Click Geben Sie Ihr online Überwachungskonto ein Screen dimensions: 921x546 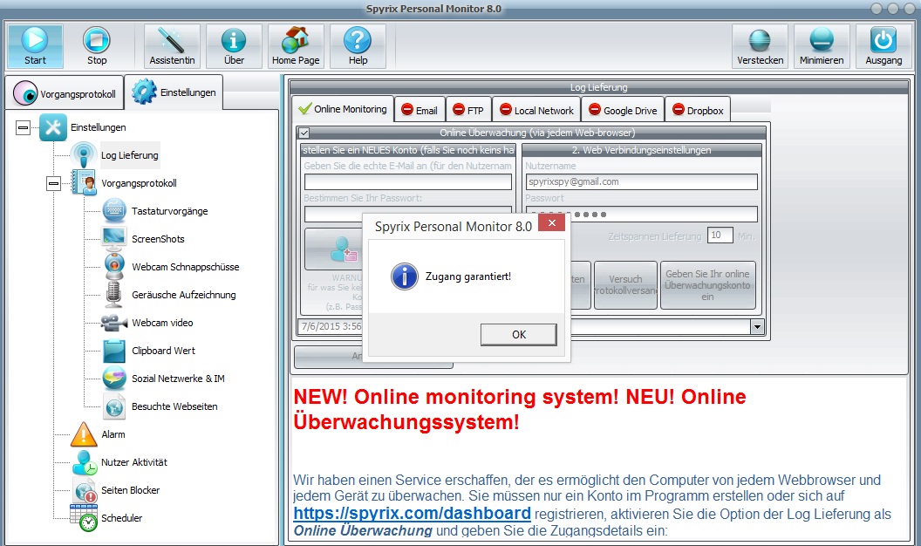[707, 285]
